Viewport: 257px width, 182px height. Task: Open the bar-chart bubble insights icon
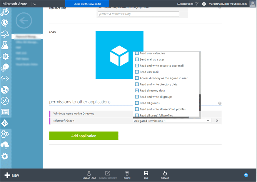coord(5,68)
